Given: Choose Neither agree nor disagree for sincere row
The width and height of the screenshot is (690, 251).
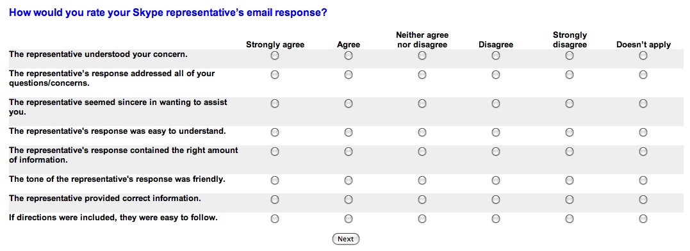Looking at the screenshot, I should pyautogui.click(x=422, y=104).
